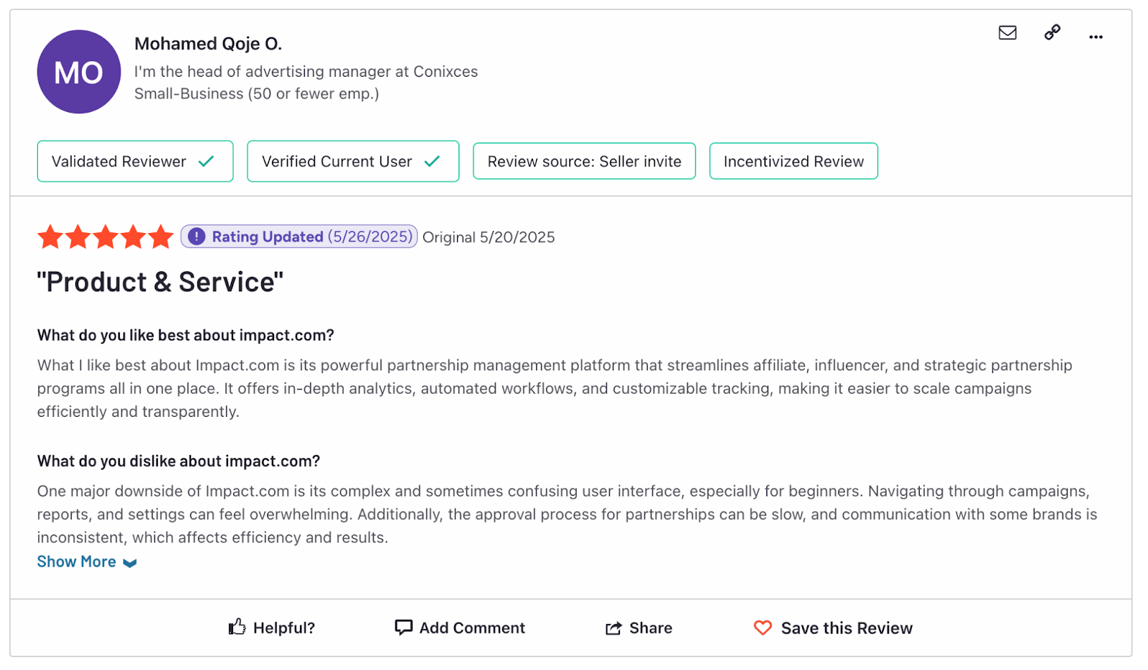The height and width of the screenshot is (670, 1148).
Task: Click the Share label
Action: pos(651,628)
